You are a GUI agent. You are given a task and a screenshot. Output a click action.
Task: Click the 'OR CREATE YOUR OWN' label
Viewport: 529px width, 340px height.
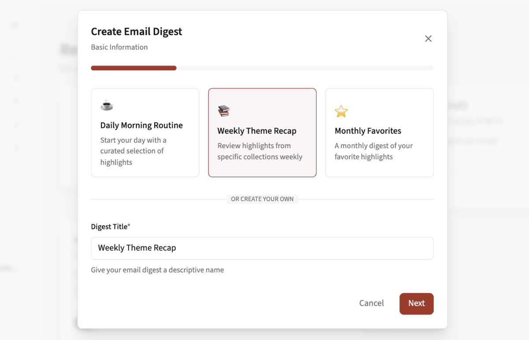[262, 199]
